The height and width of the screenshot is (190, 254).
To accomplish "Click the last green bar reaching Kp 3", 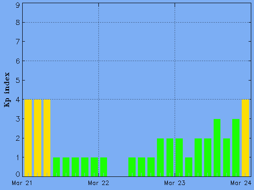I will (x=236, y=147).
